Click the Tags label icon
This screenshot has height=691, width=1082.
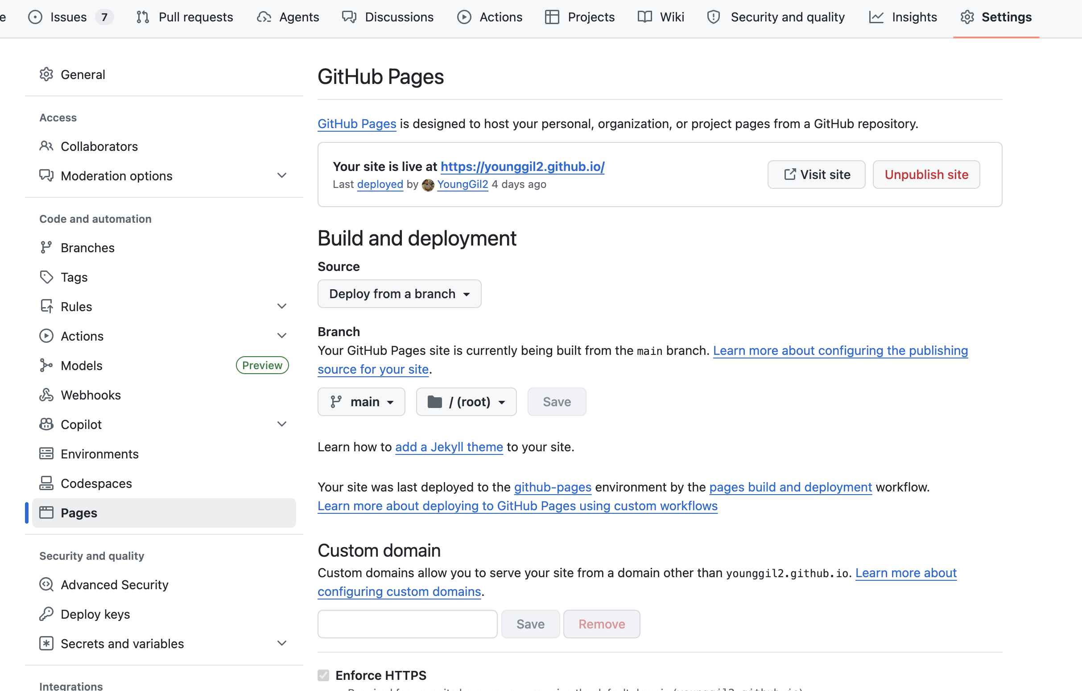pyautogui.click(x=46, y=277)
